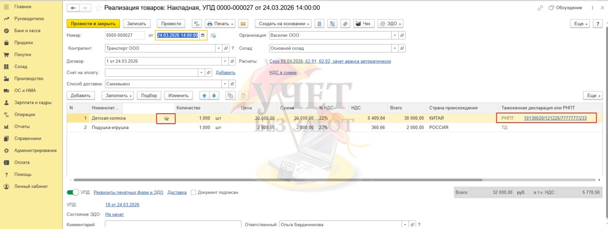Click Провести и закрыть button
The width and height of the screenshot is (608, 229).
pyautogui.click(x=93, y=24)
